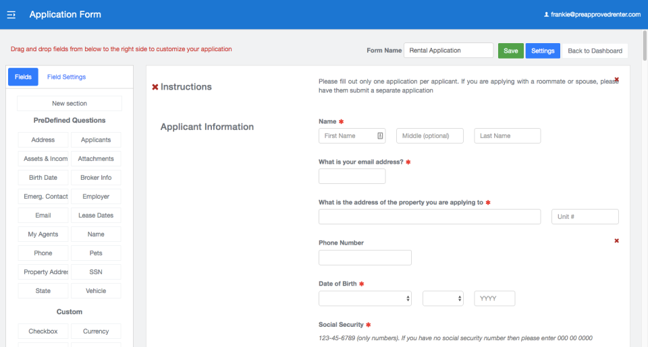Click the Currency custom field
The image size is (648, 347).
pos(96,332)
